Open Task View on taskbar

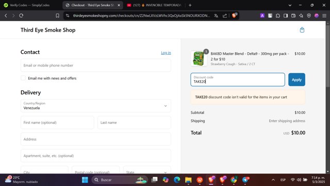coord(155,180)
